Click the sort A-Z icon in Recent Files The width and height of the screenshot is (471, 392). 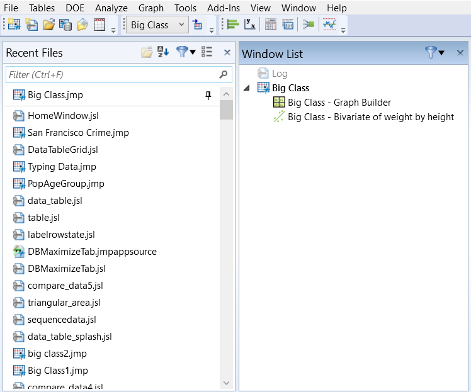coord(163,53)
